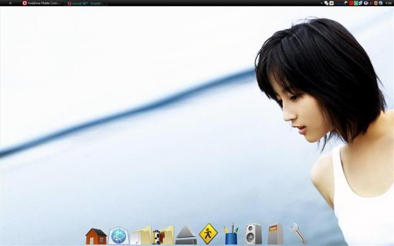Launch the globe network icon in dock
This screenshot has width=394, height=246.
click(x=118, y=236)
